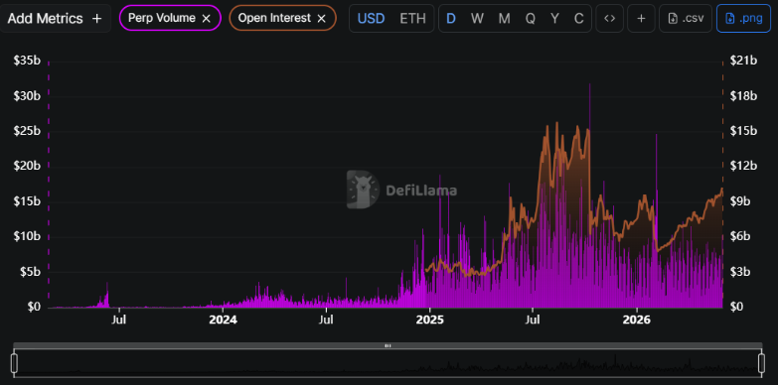Screen dimensions: 778x385
Task: Click the Perp Volume chip label
Action: [162, 18]
